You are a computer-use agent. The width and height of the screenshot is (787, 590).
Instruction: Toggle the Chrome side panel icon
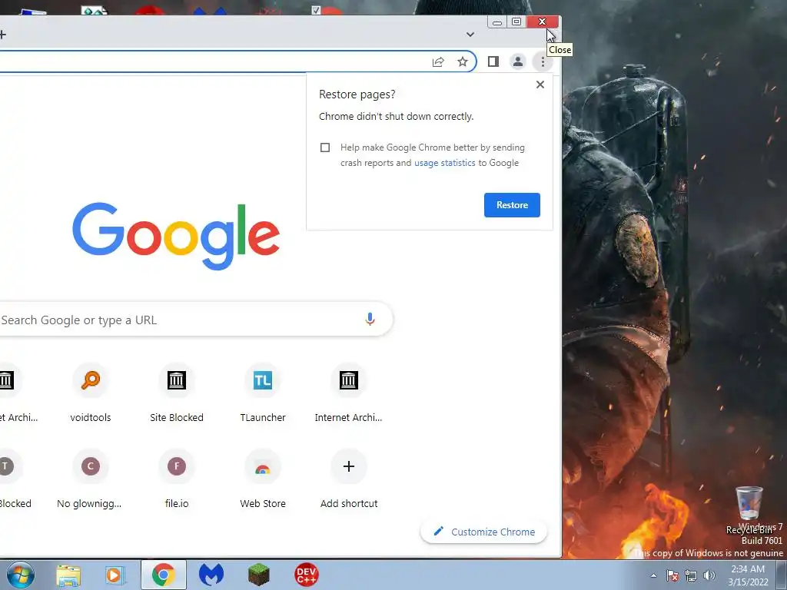tap(493, 61)
